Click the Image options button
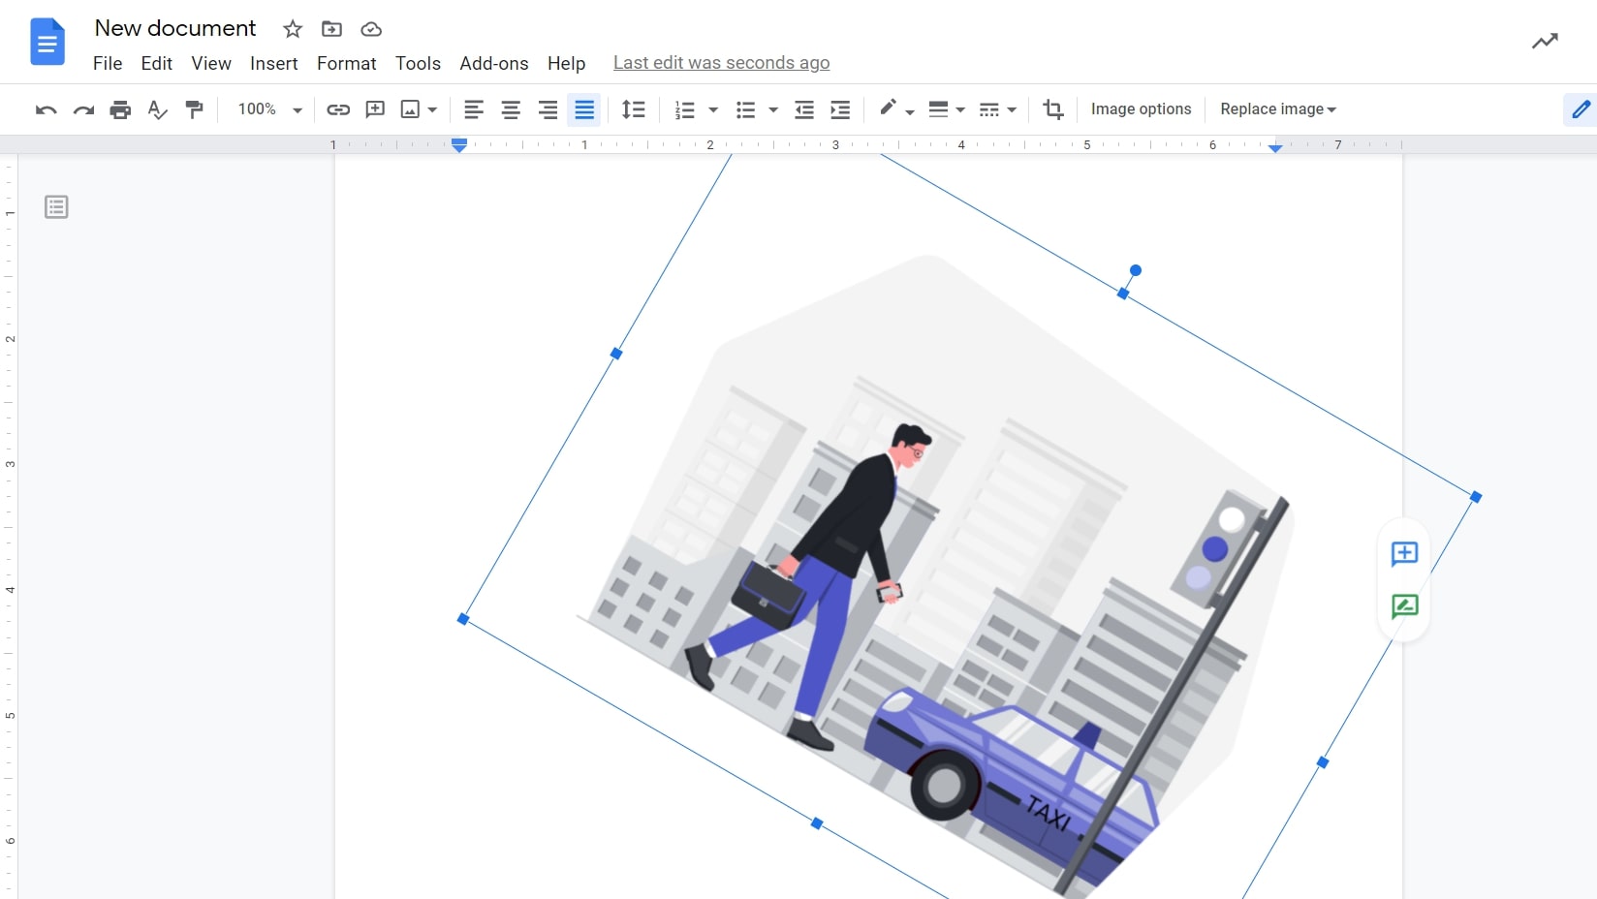 click(1141, 109)
